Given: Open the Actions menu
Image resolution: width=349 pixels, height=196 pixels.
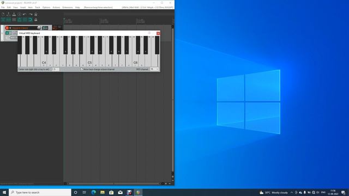Looking at the screenshot, I should point(56,7).
